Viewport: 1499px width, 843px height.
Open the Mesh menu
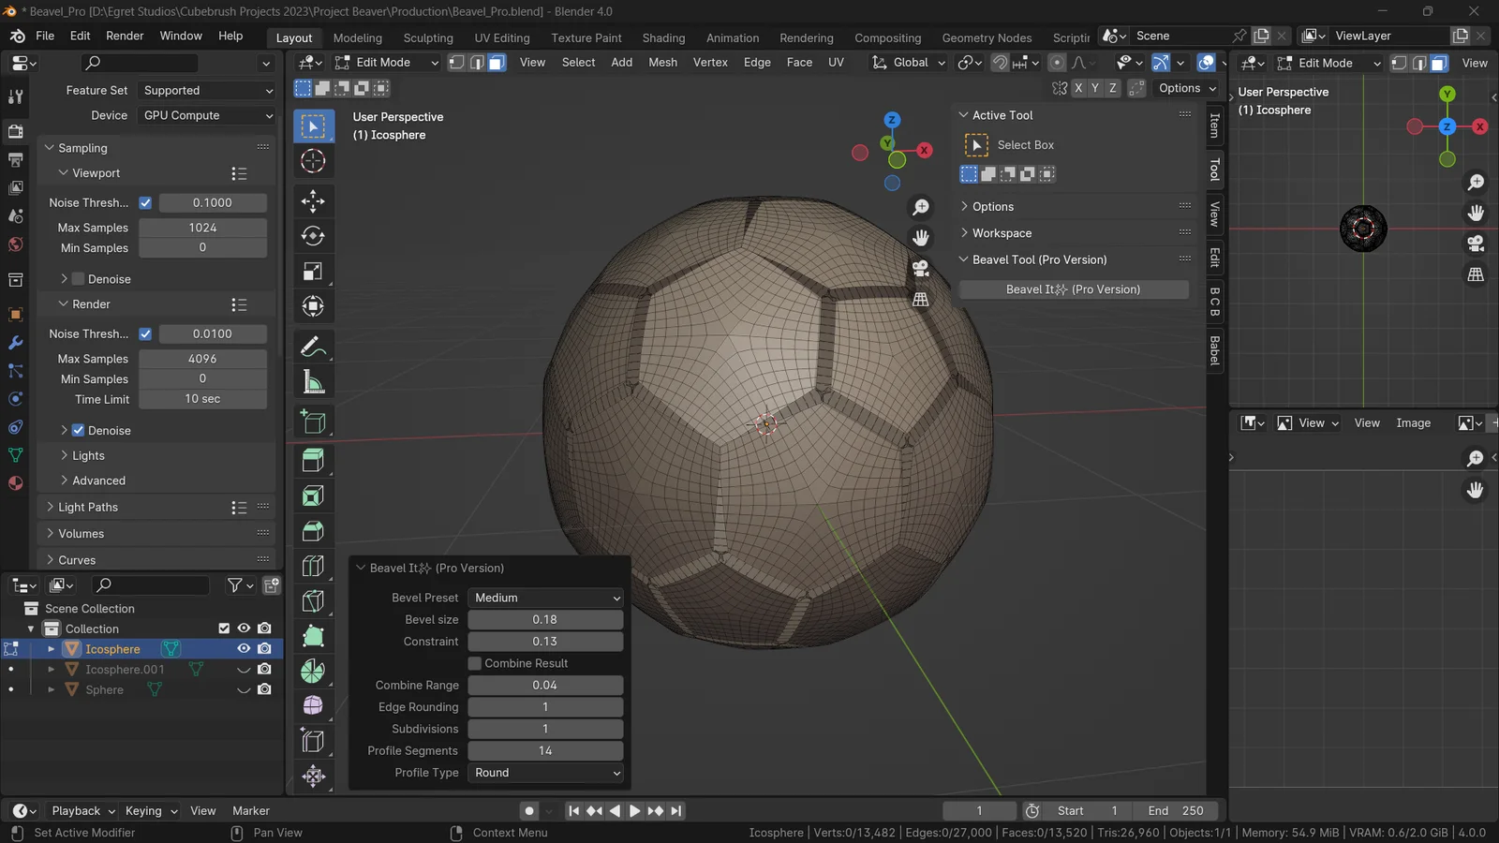pos(662,62)
